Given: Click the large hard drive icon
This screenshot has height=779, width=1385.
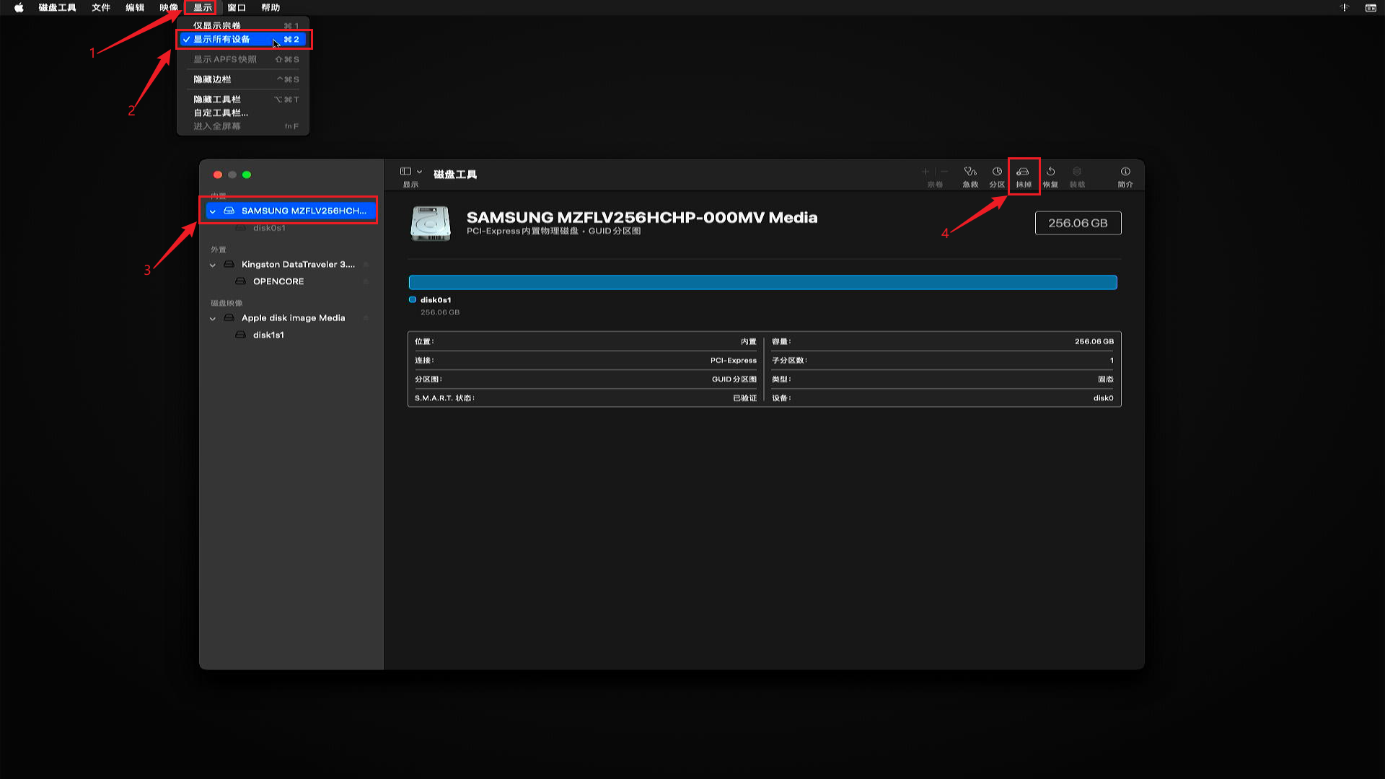Looking at the screenshot, I should pos(431,224).
